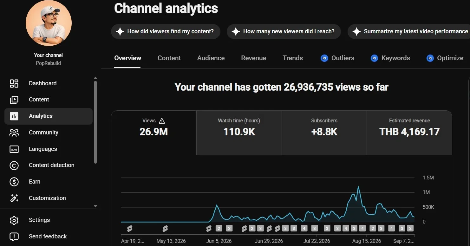Click the '1.5M' y-axis label
The image size is (470, 246).
[x=428, y=178]
